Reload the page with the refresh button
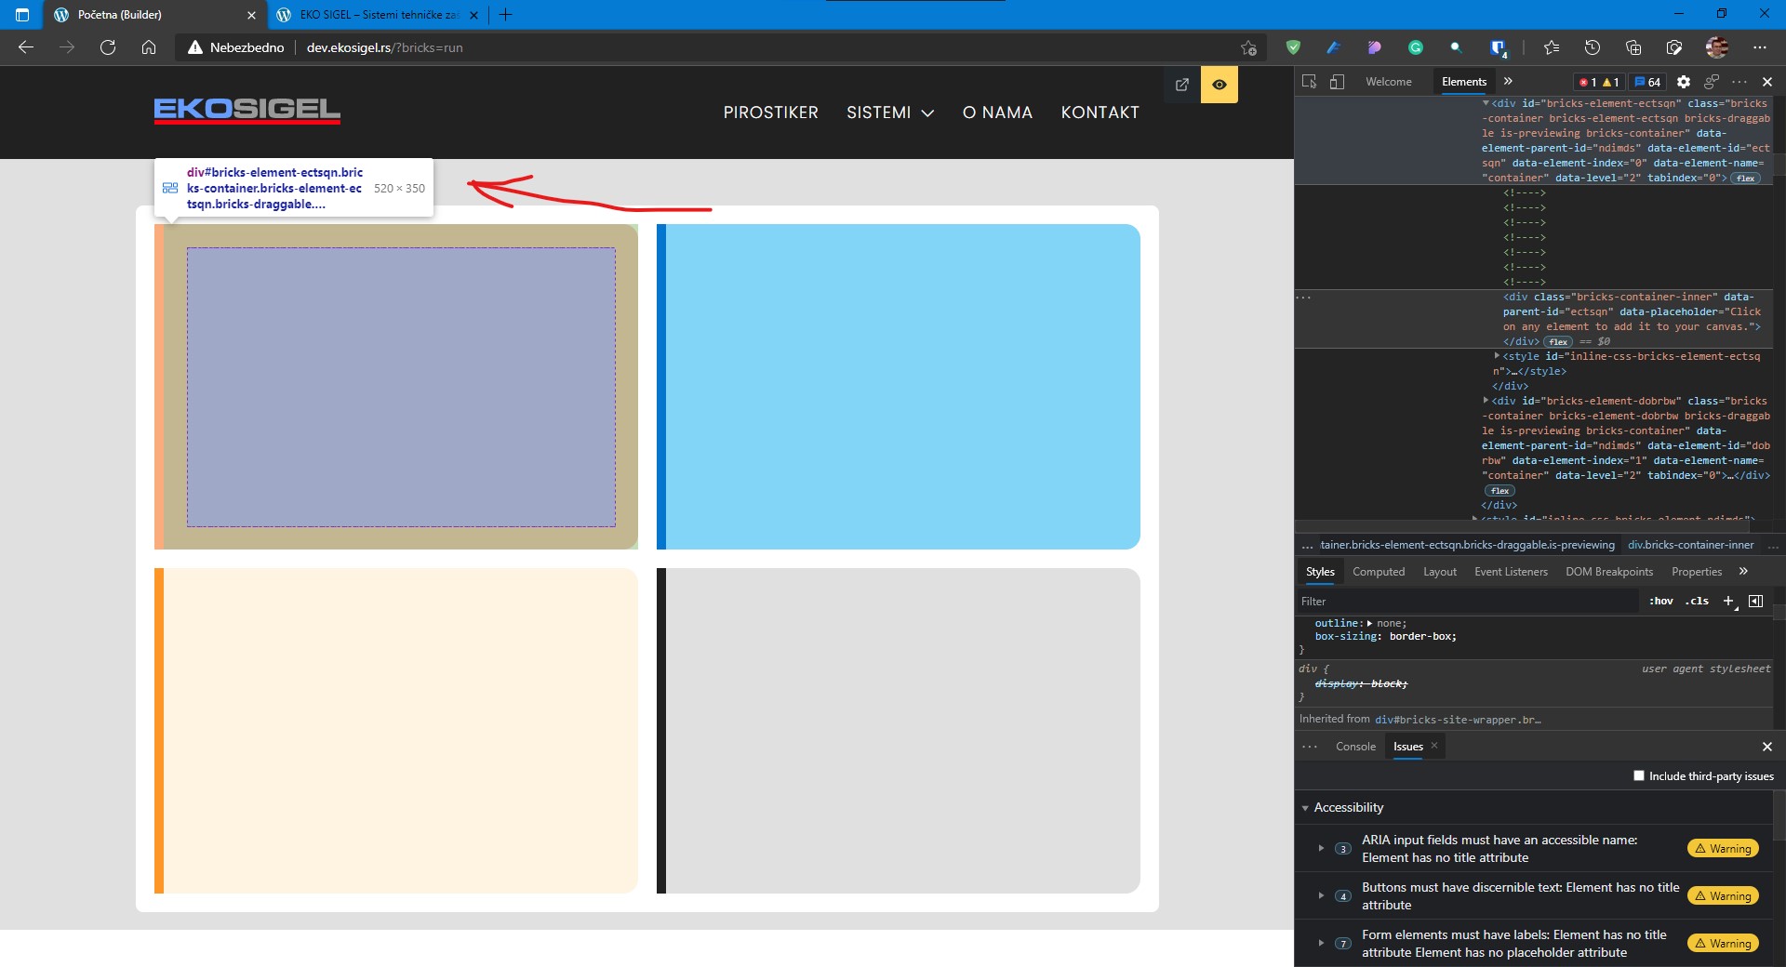This screenshot has height=967, width=1786. click(x=108, y=47)
